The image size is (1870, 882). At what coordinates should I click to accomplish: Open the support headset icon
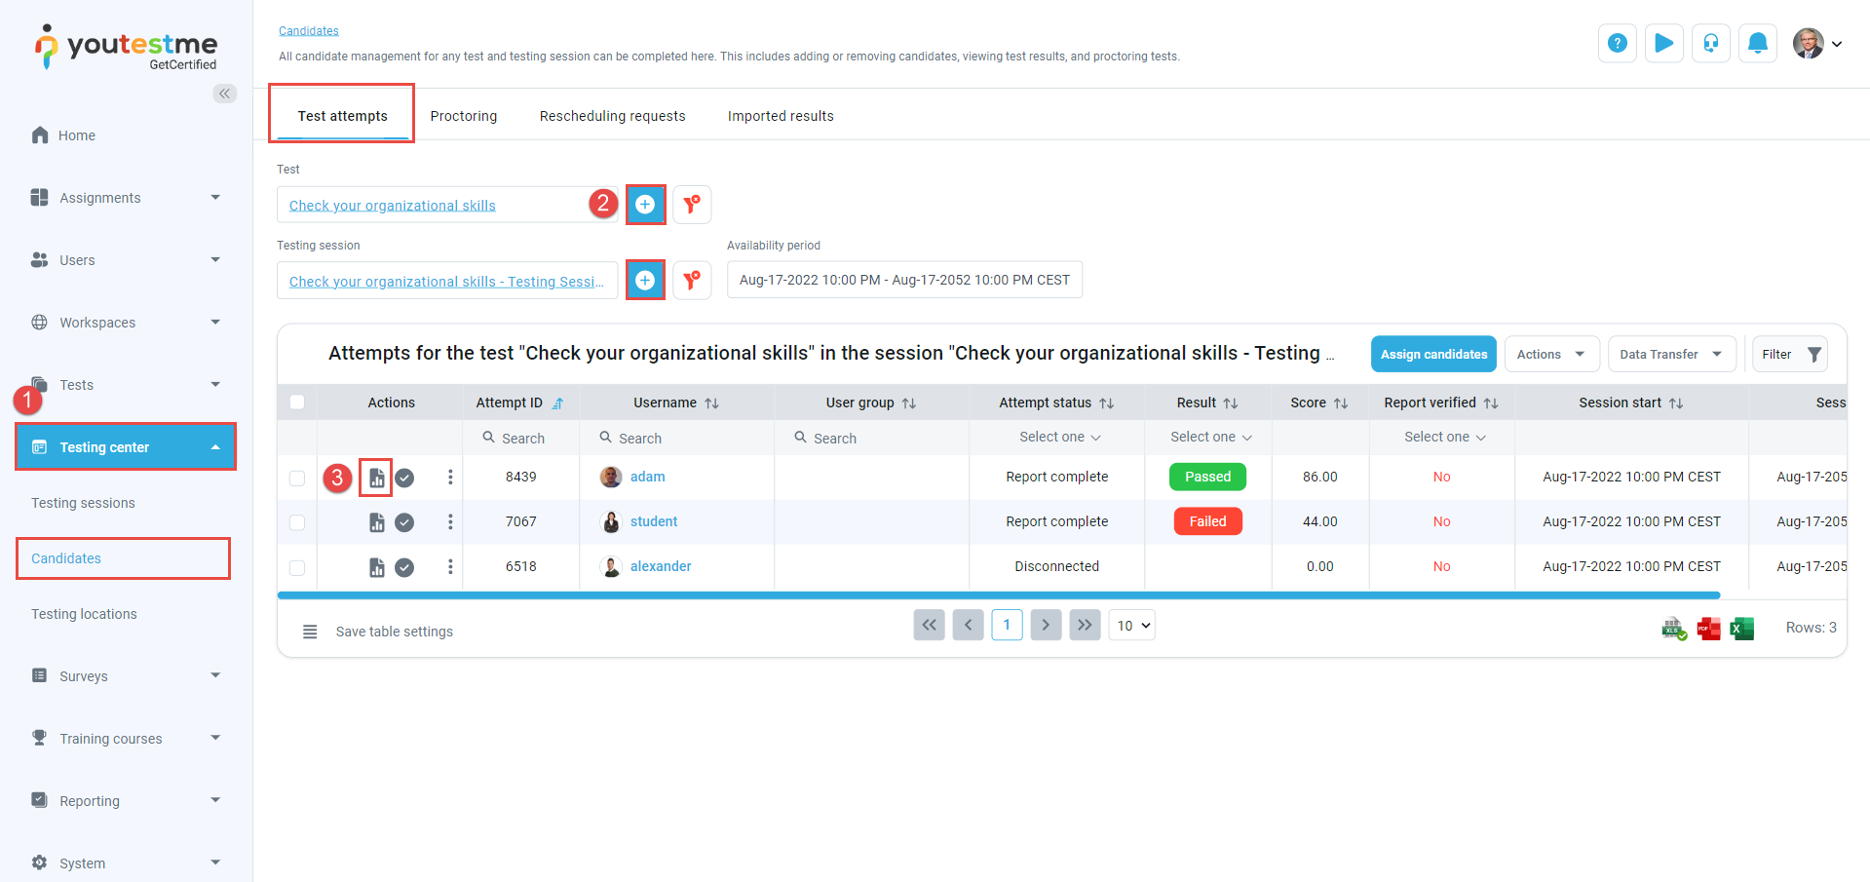(1710, 43)
